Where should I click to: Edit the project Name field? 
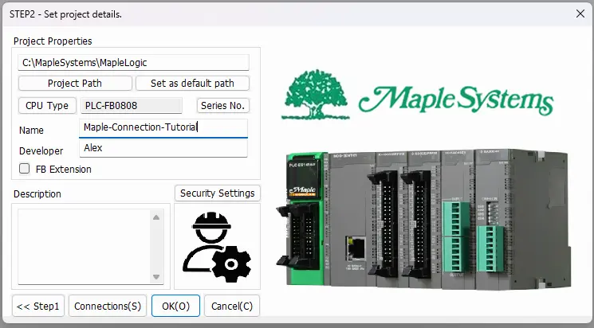[x=163, y=128]
